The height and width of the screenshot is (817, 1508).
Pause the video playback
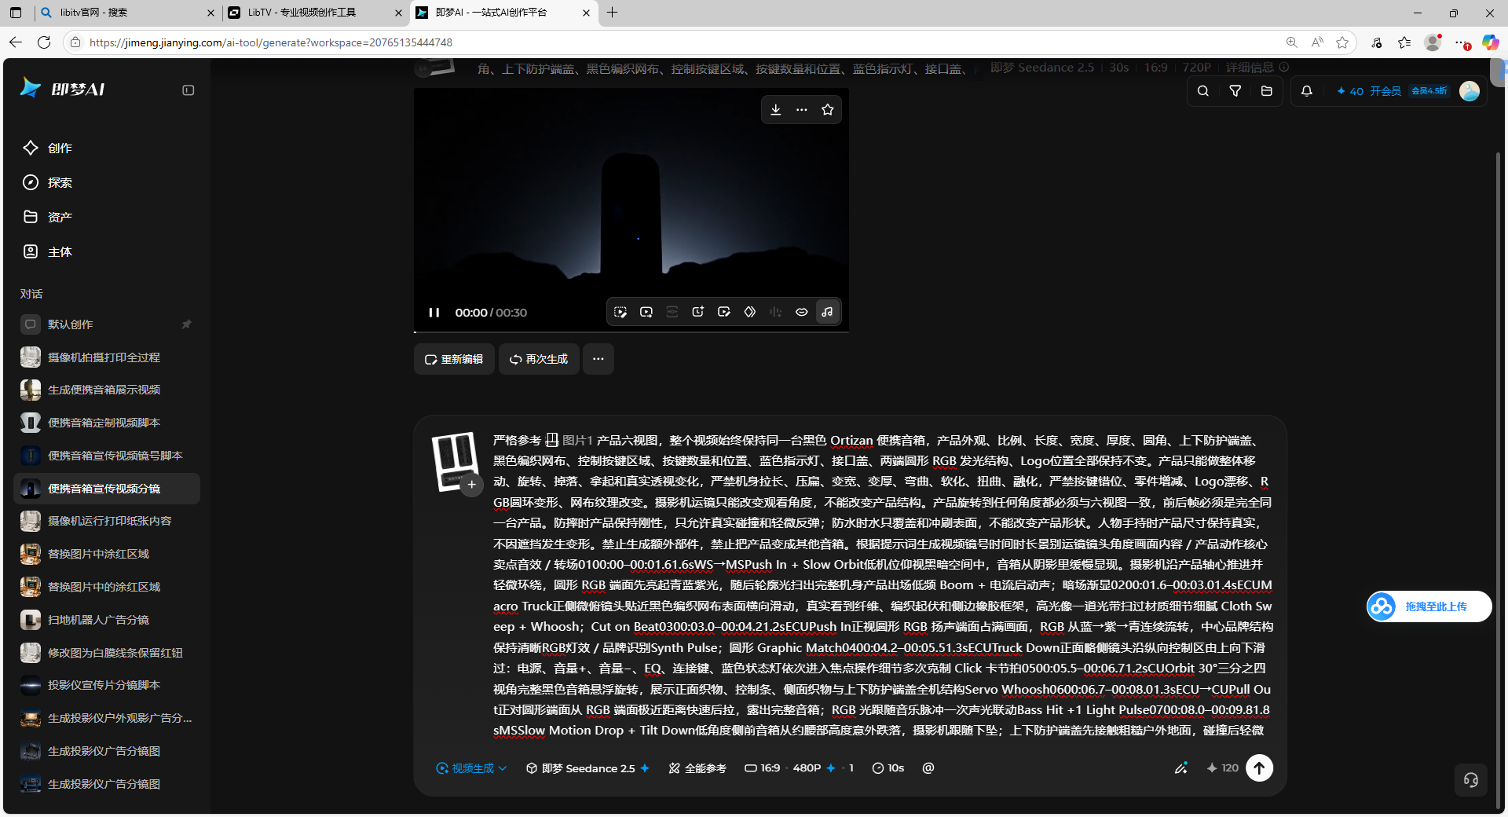(x=434, y=313)
